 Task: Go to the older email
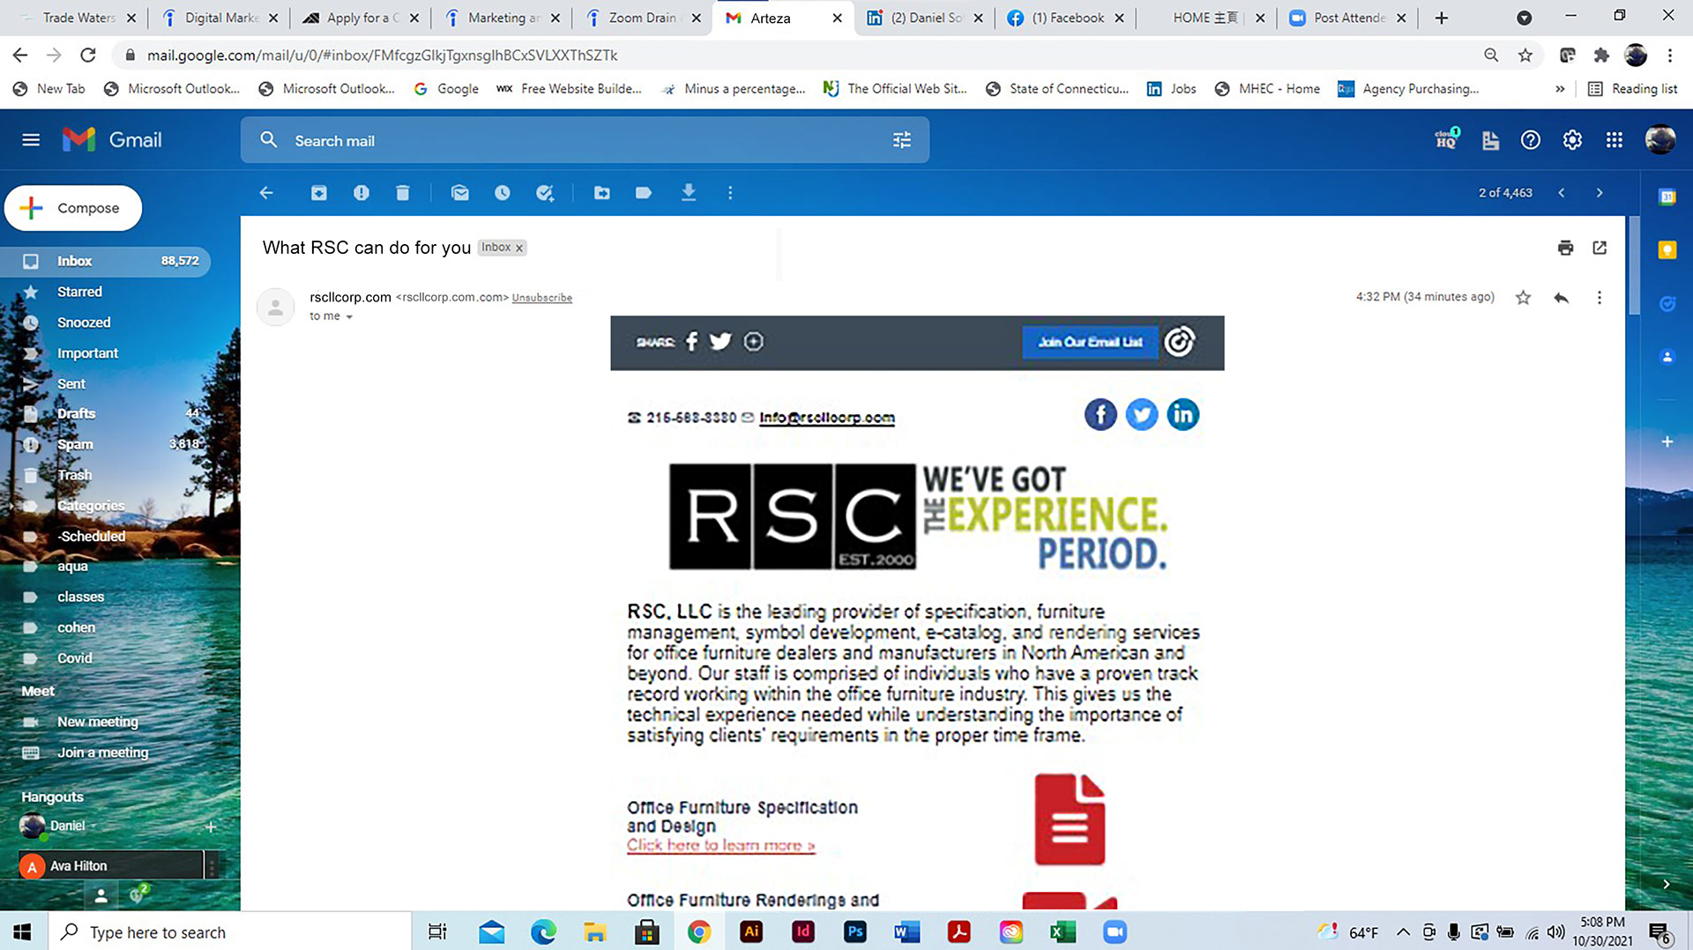[1600, 193]
